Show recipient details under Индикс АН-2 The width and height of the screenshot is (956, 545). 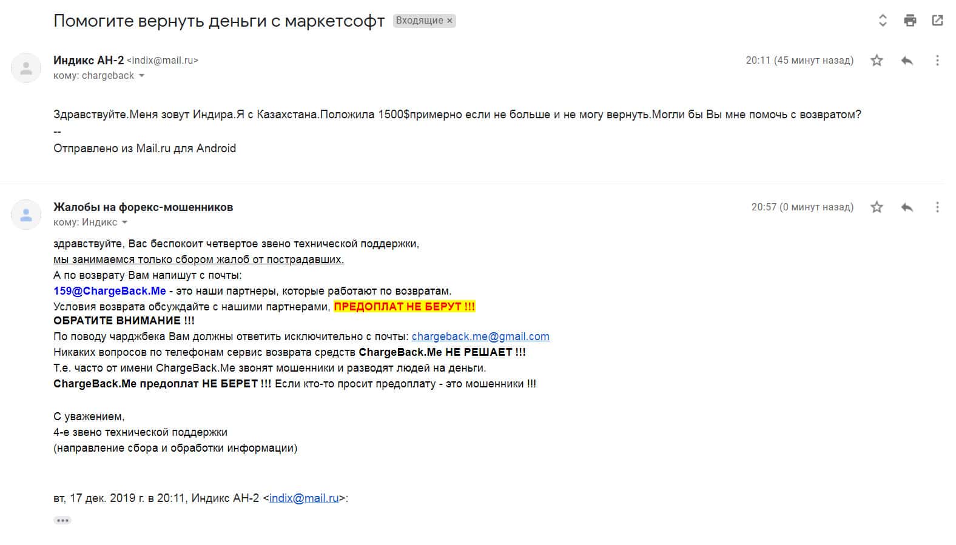142,76
